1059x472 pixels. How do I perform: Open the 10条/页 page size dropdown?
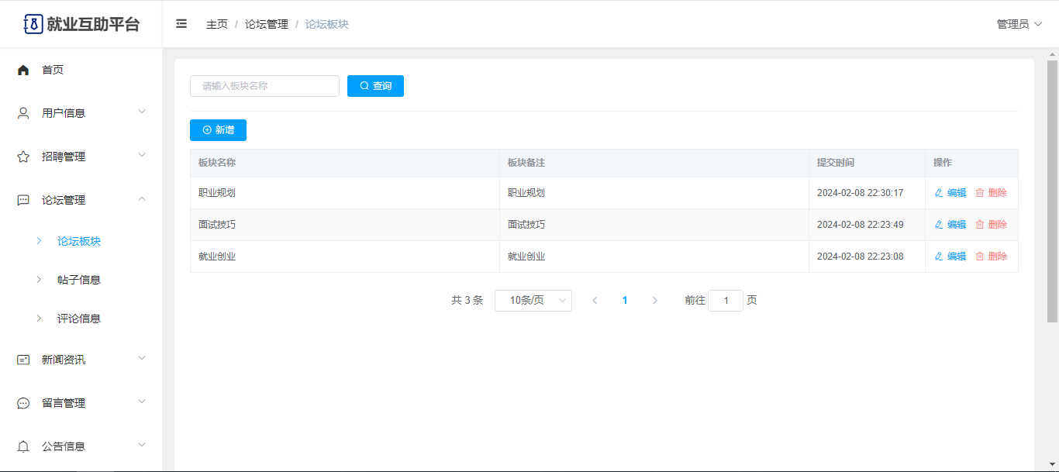[x=533, y=301]
